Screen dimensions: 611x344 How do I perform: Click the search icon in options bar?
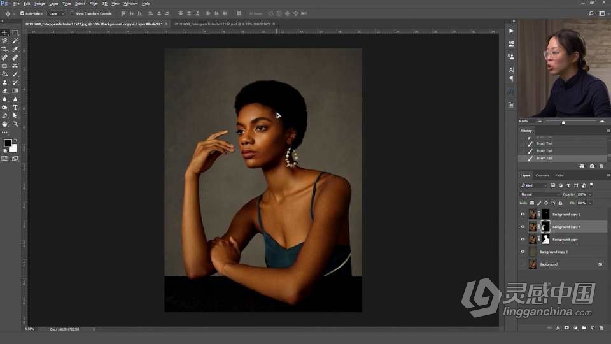pos(591,13)
